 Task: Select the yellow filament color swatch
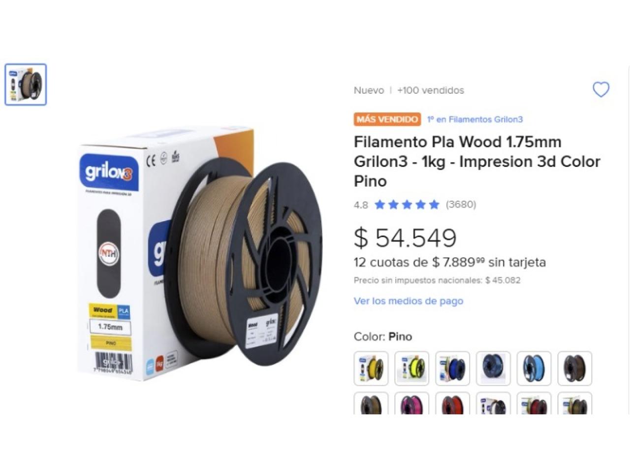[371, 368]
